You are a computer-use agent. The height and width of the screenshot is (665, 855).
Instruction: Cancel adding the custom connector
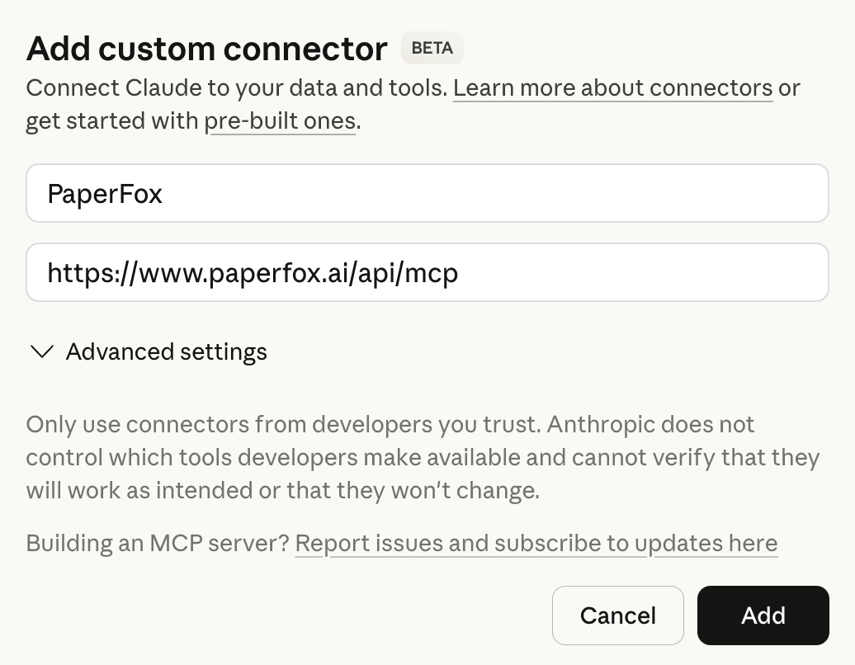[617, 615]
